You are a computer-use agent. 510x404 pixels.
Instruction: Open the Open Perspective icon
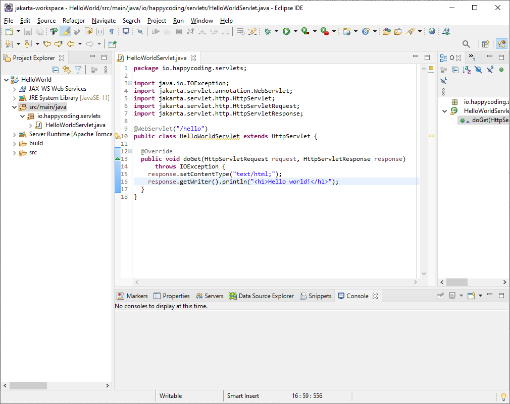pos(486,44)
